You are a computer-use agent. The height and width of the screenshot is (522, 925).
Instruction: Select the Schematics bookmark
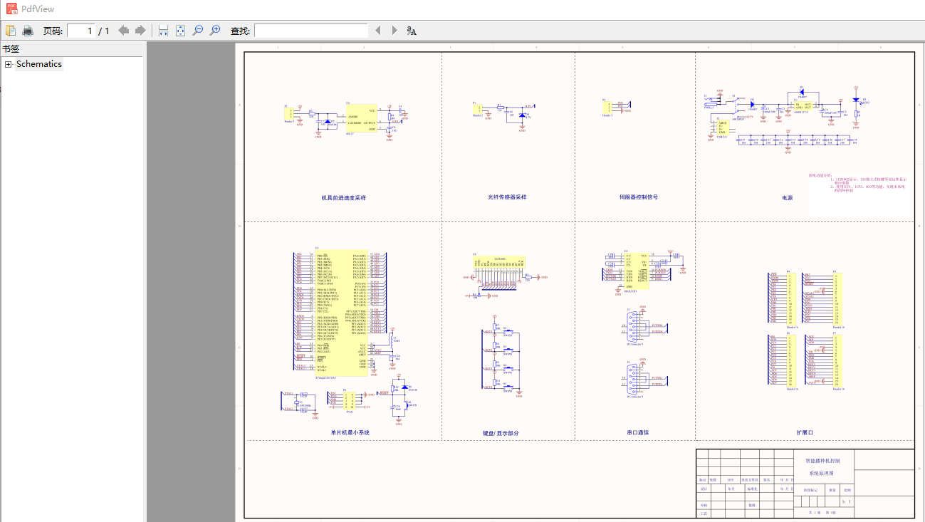pyautogui.click(x=39, y=64)
